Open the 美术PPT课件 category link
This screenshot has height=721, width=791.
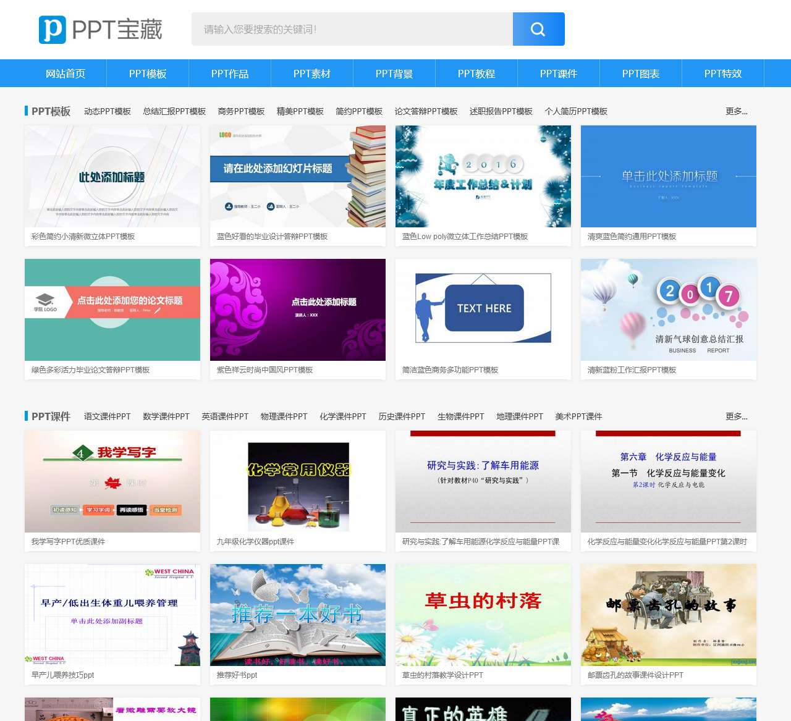coord(578,416)
